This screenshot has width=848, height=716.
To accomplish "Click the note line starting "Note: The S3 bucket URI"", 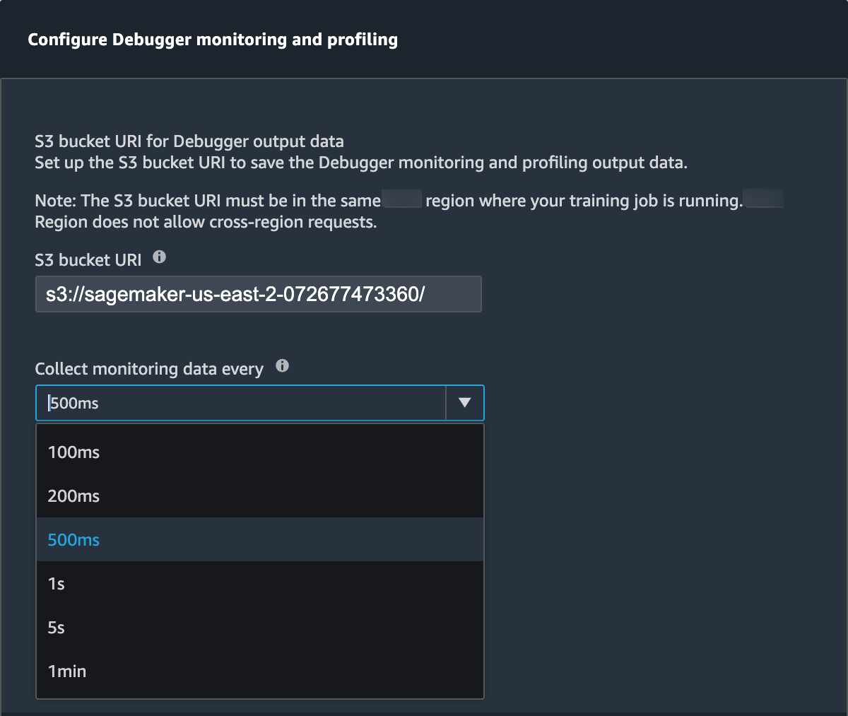I will (207, 201).
